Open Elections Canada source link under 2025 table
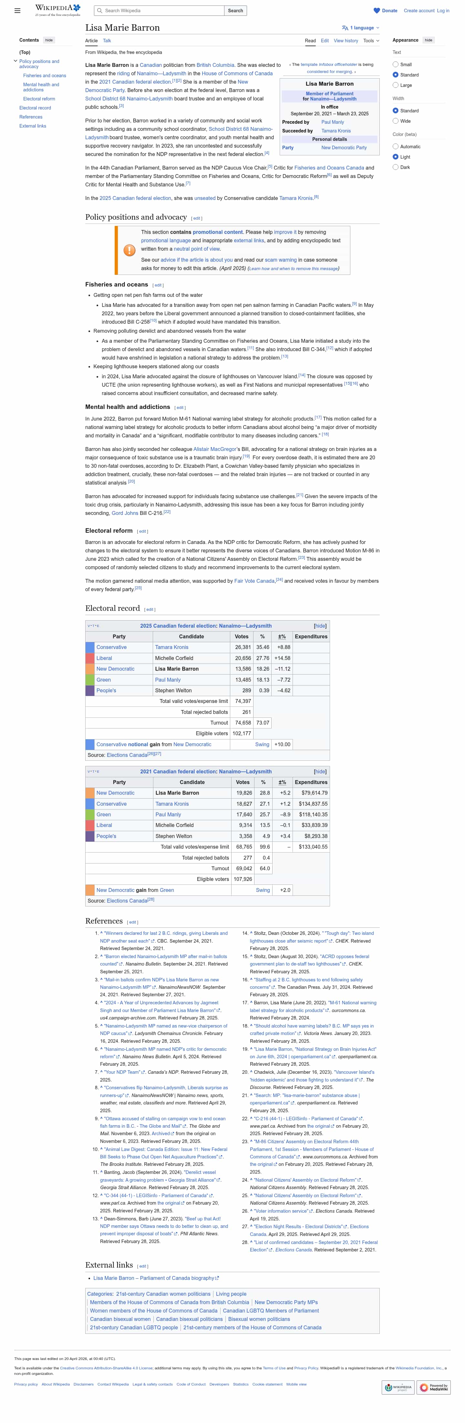 (x=127, y=755)
